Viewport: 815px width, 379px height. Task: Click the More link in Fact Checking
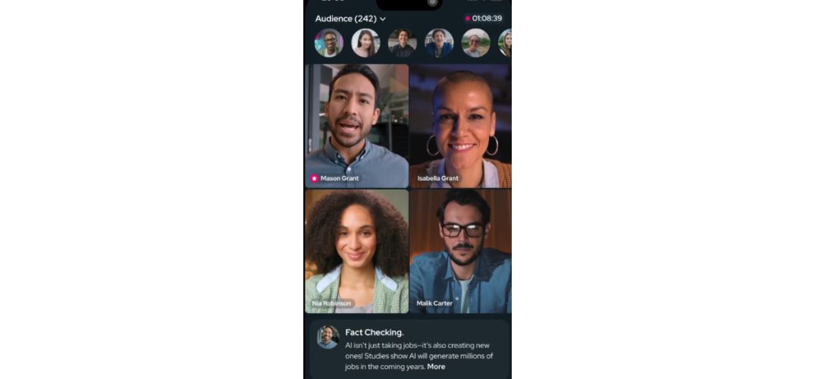point(436,367)
